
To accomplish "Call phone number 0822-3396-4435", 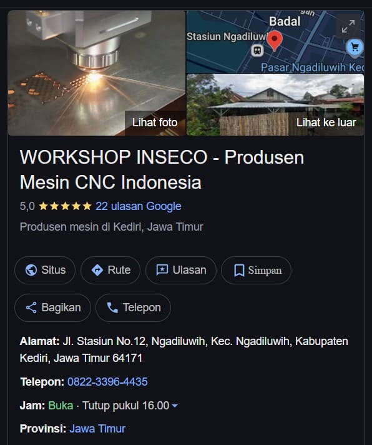I will (x=107, y=382).
